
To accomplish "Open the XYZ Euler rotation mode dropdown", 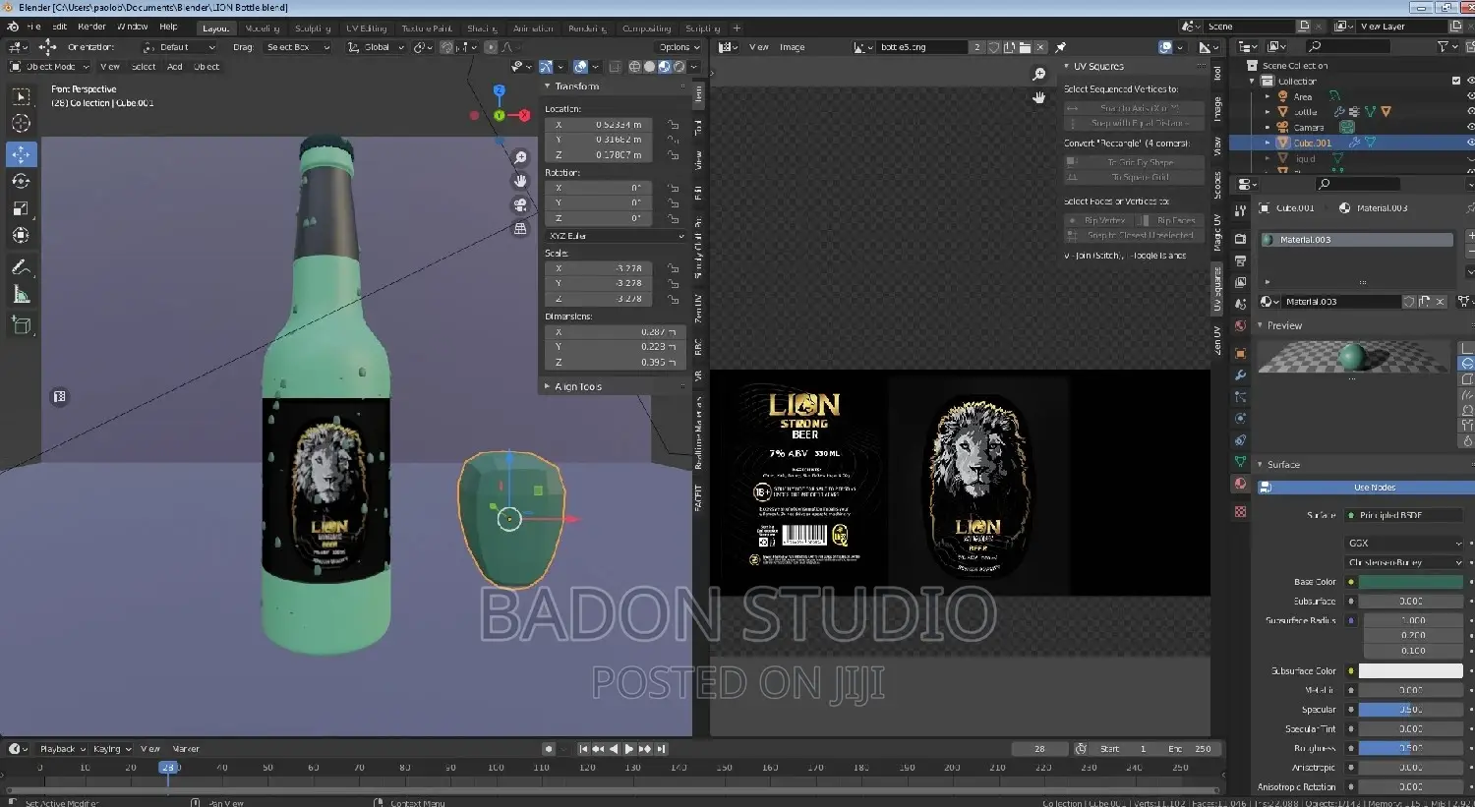I will [x=616, y=236].
